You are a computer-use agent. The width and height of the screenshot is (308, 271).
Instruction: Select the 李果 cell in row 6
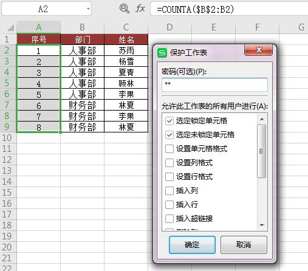coord(126,94)
